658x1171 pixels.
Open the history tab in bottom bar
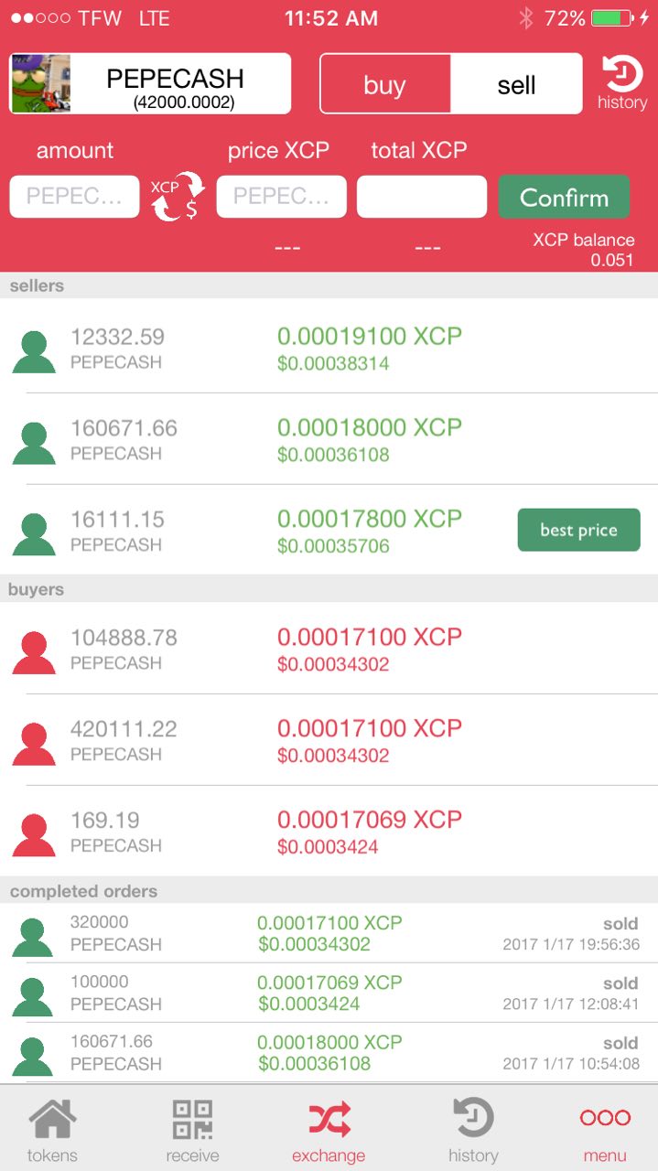pyautogui.click(x=473, y=1131)
